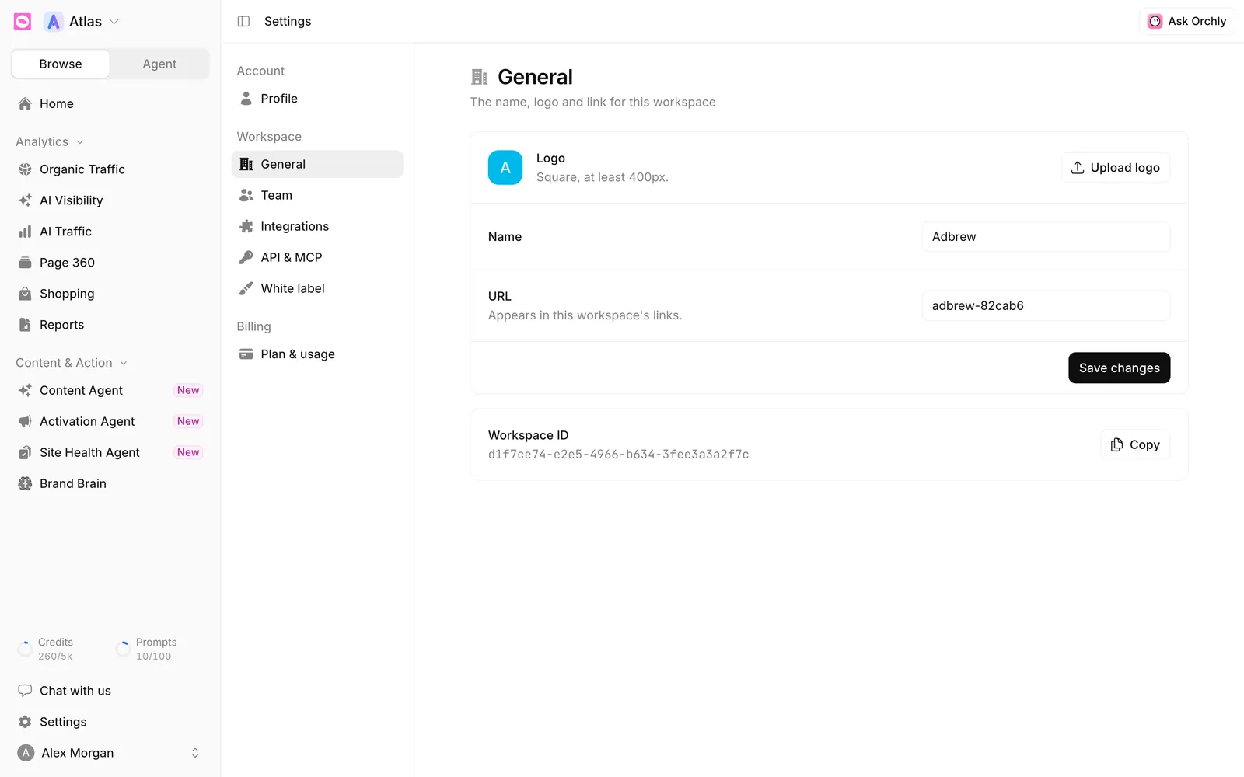1244x777 pixels.
Task: Open AI Visibility page
Action: coord(110,200)
